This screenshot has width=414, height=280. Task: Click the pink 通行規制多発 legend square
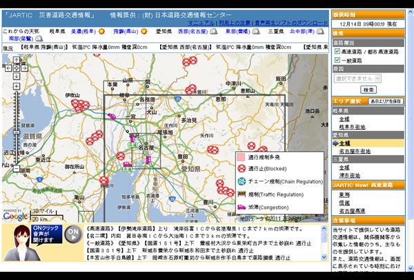point(241,157)
